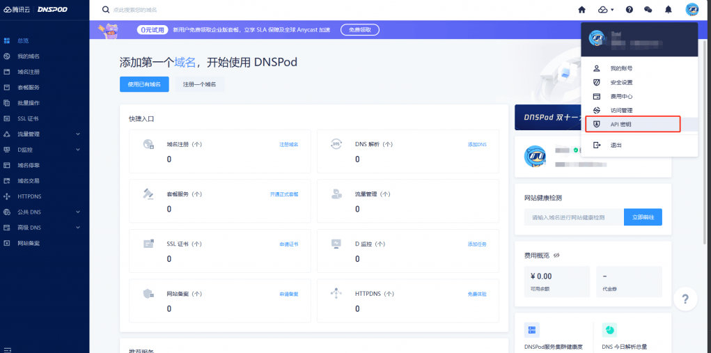
Task: Click the 免费体验 link for HTTPDNS
Action: click(477, 294)
